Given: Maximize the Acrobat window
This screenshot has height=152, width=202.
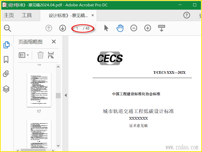Looking at the screenshot, I should pos(195,5).
